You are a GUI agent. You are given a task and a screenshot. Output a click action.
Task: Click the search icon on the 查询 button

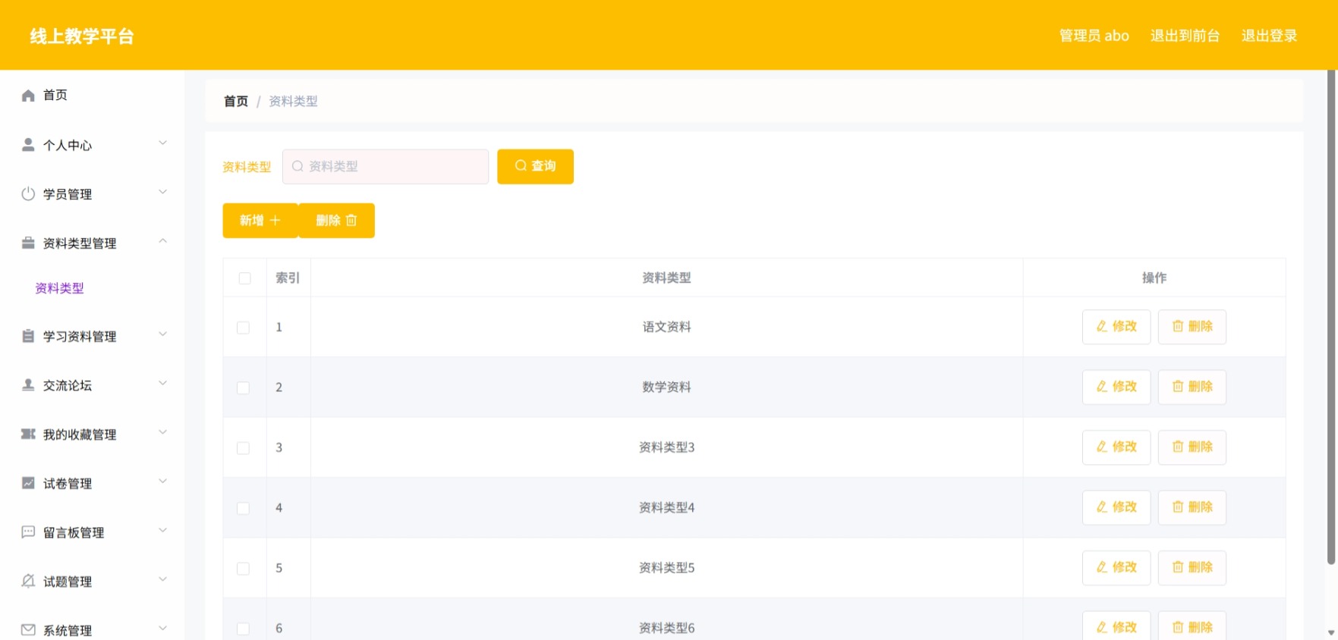click(x=521, y=165)
